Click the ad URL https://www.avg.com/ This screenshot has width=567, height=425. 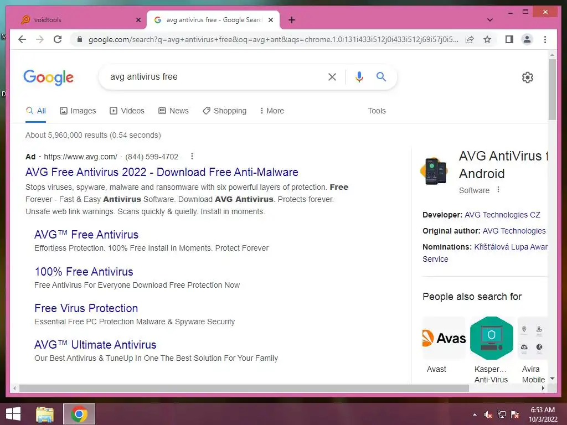pyautogui.click(x=81, y=157)
